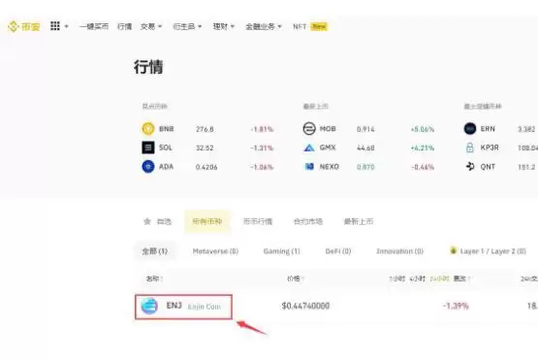Click the MOB coin icon
Viewport: 538px width, 361px height.
(x=309, y=129)
